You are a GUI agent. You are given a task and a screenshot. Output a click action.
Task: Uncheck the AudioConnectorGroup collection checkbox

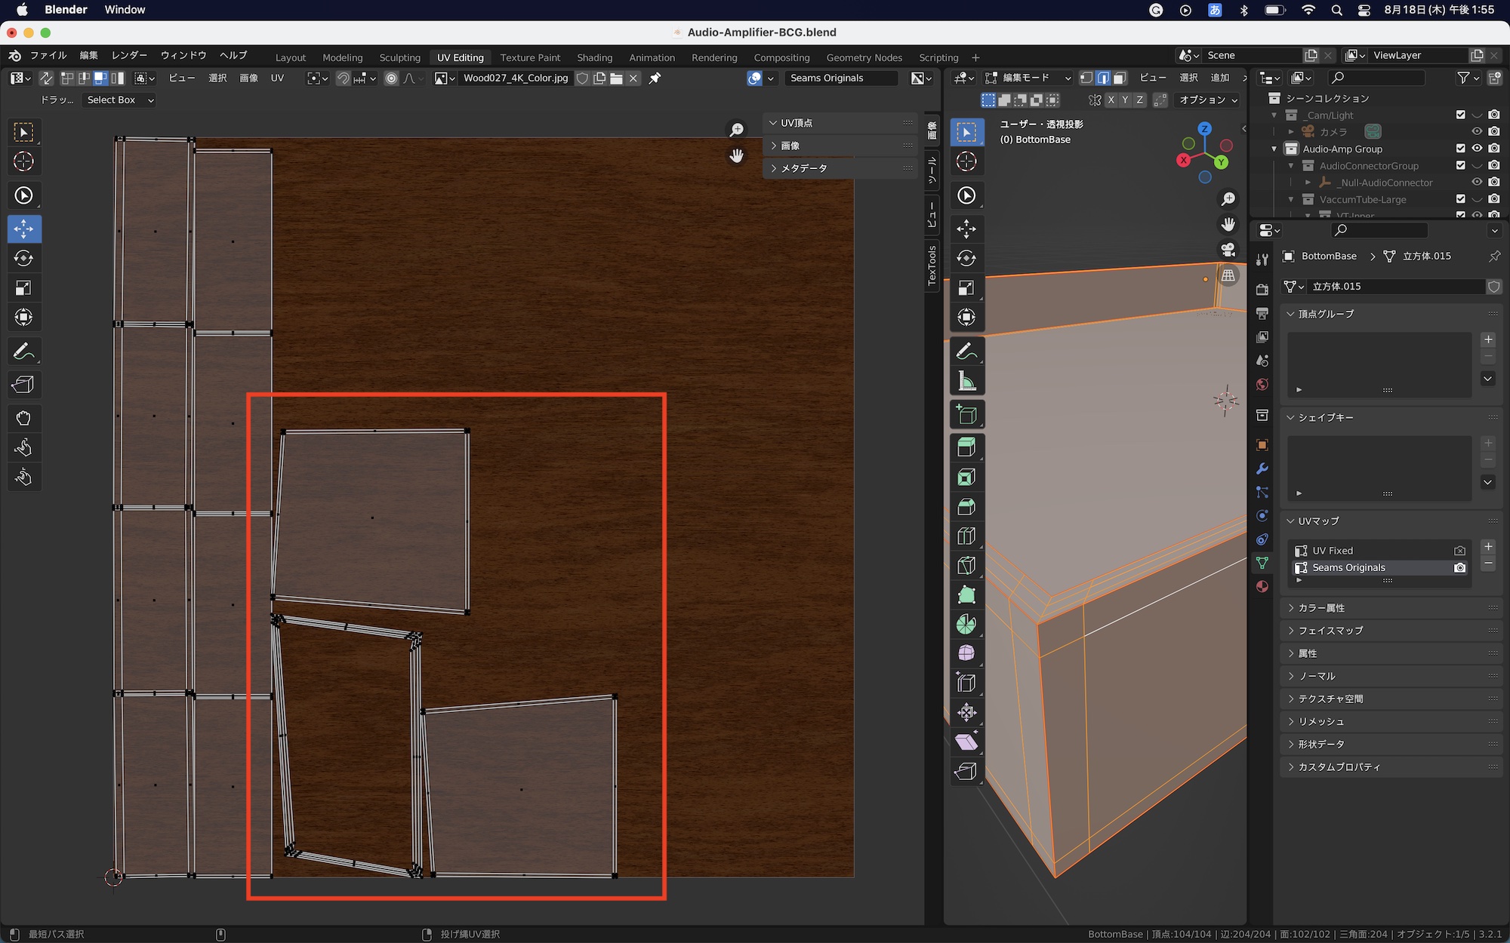(1460, 165)
